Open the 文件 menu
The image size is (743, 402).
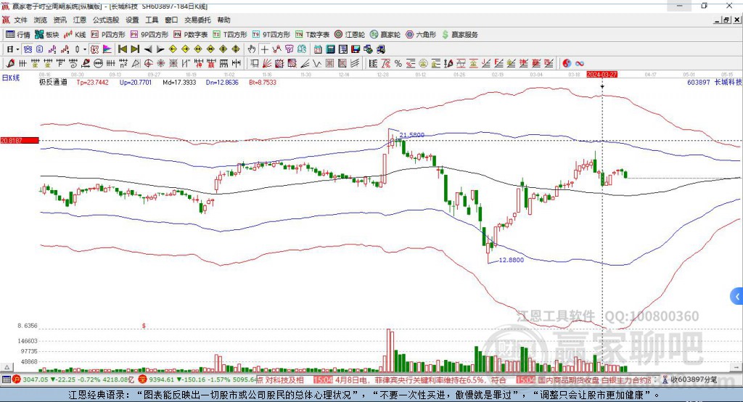21,20
